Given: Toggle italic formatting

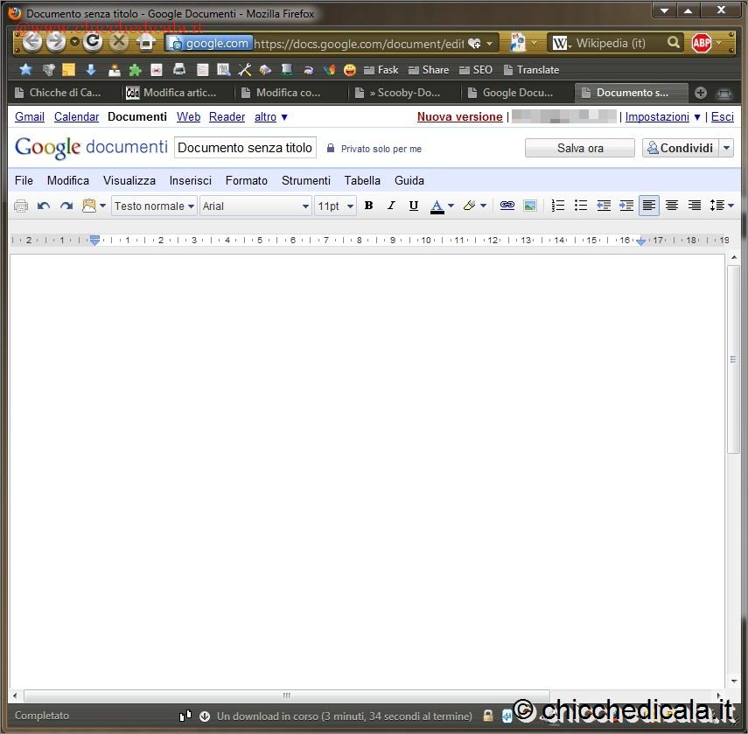Looking at the screenshot, I should [391, 206].
